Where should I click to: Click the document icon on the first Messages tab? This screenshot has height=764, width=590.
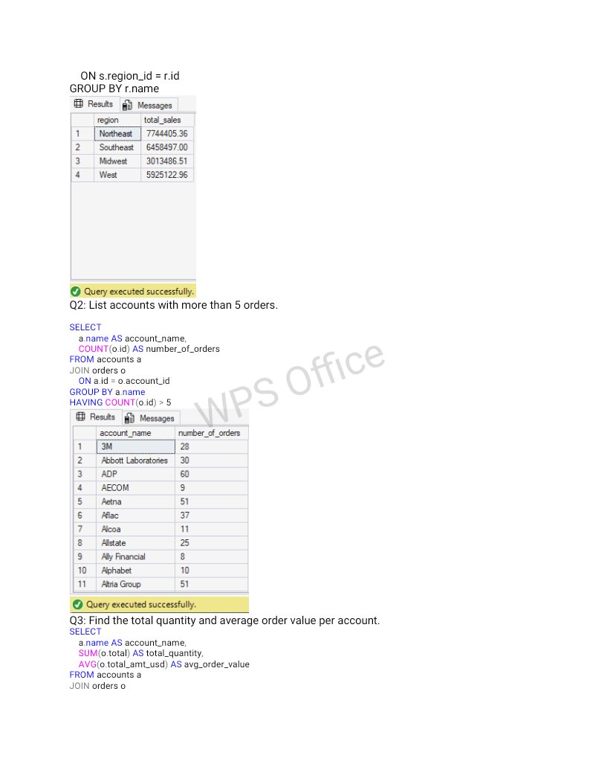coord(127,105)
